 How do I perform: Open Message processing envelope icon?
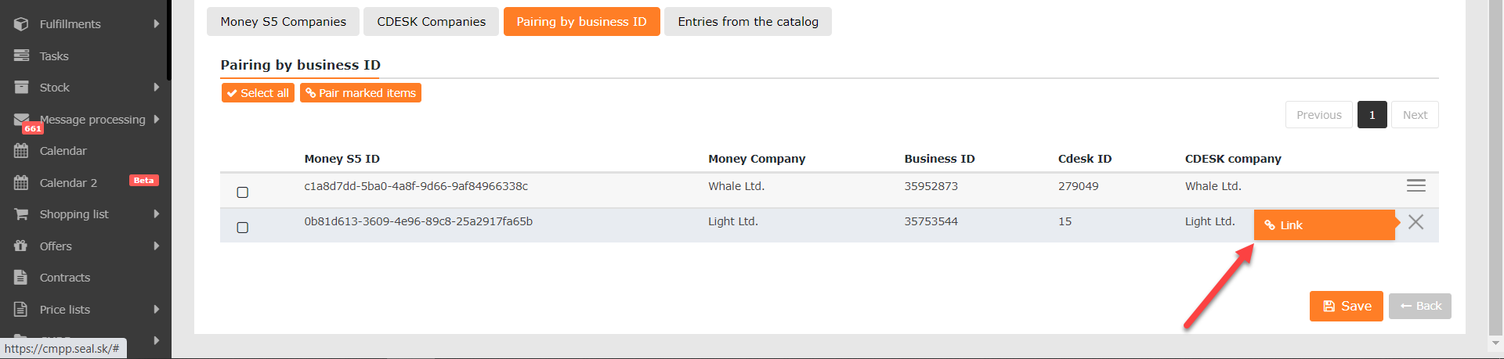(x=21, y=120)
